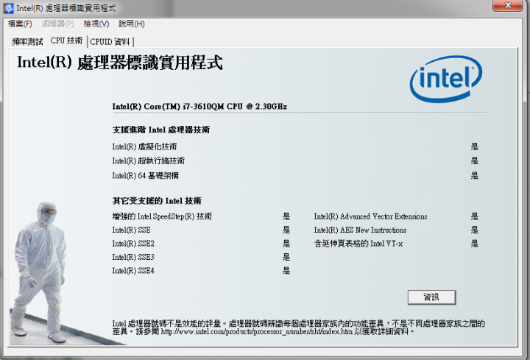Image resolution: width=530 pixels, height=360 pixels.
Task: Click the Intel logo graphic
Action: pyautogui.click(x=446, y=79)
